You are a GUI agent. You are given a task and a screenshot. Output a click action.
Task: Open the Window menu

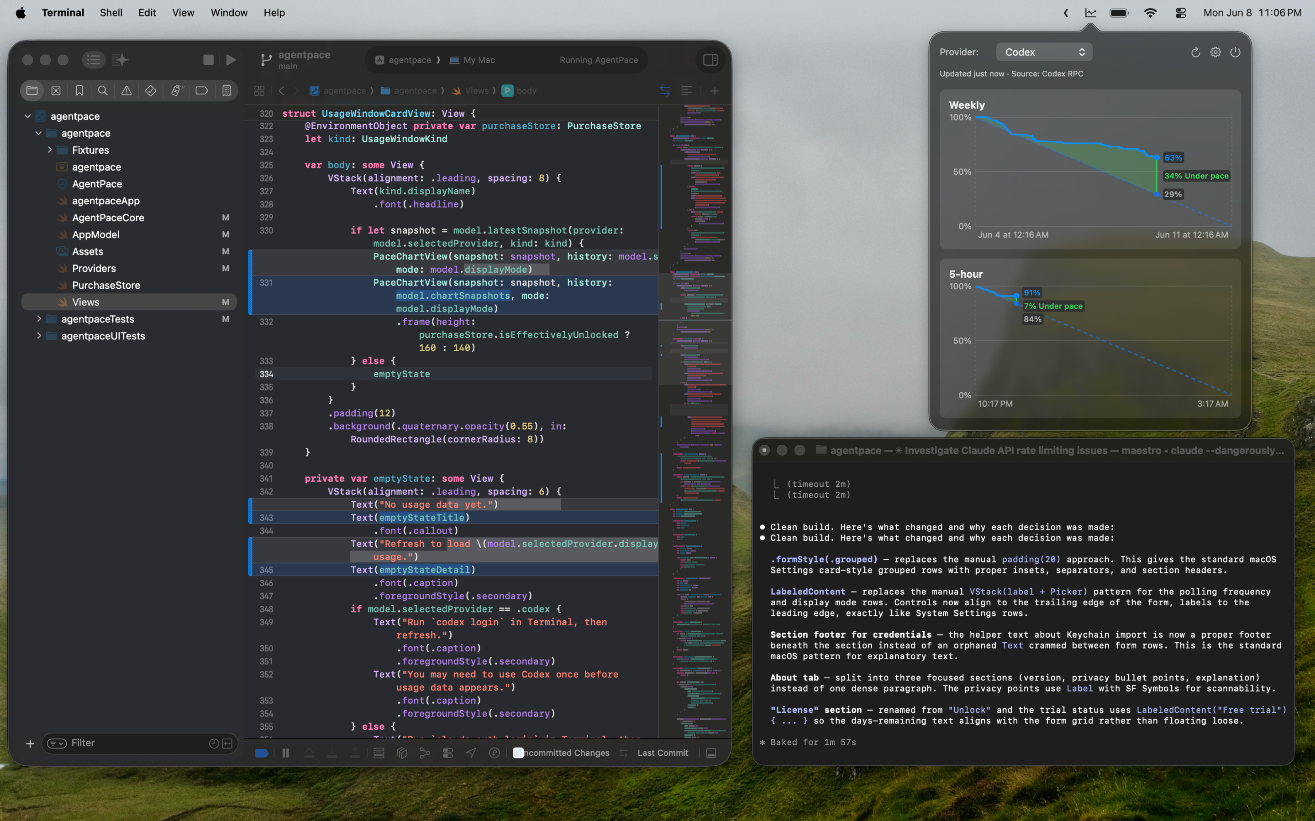click(229, 12)
